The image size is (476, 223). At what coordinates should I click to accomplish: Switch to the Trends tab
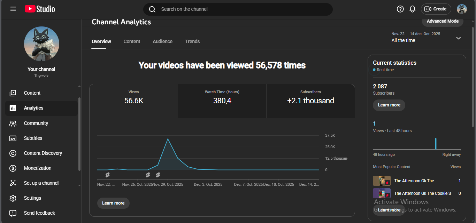click(192, 41)
